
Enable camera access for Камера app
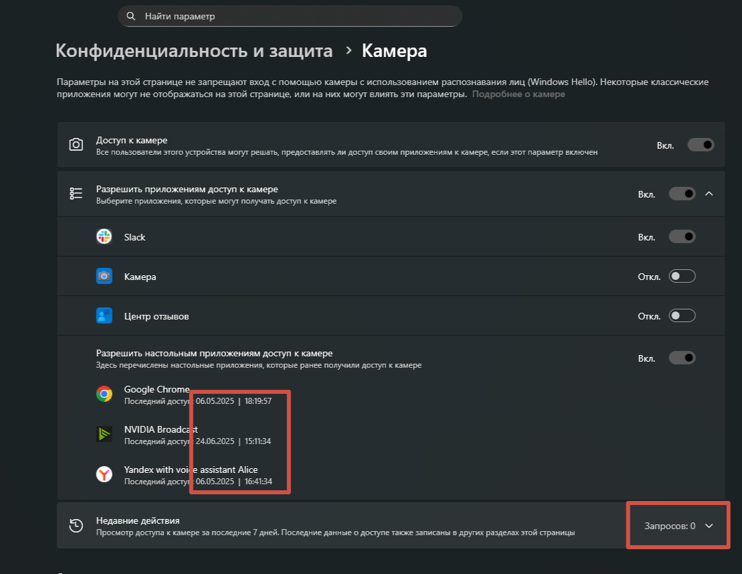[682, 276]
